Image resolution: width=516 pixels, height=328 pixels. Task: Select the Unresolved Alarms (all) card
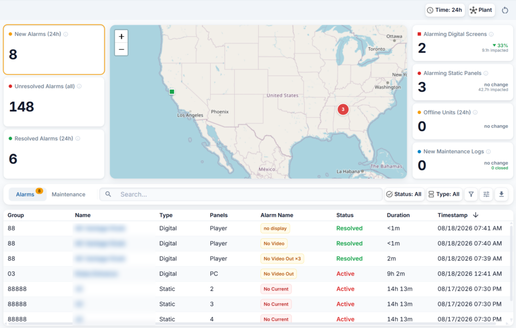54,102
